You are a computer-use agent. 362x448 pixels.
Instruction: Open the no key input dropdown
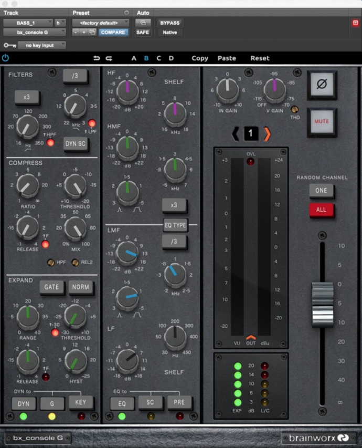41,45
